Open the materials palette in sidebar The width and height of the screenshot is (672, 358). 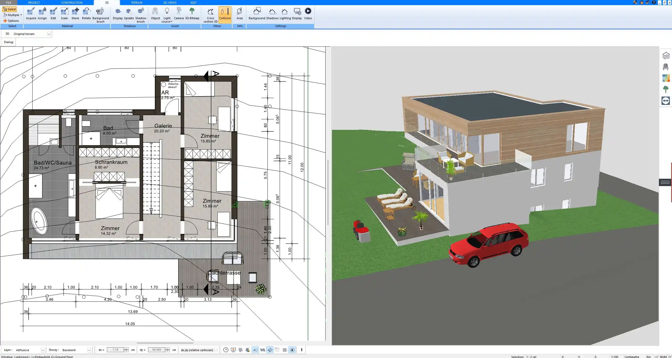666,78
